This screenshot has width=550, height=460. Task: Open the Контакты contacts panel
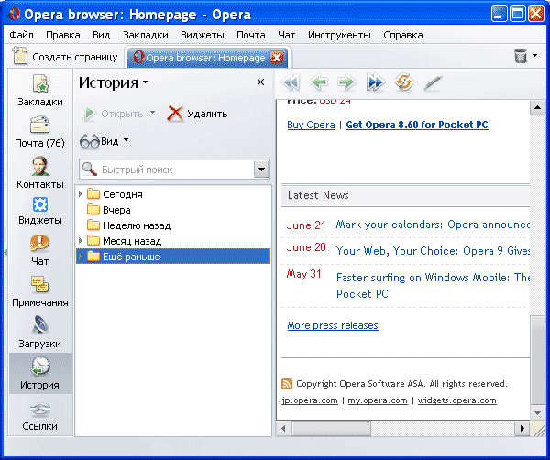tap(39, 173)
